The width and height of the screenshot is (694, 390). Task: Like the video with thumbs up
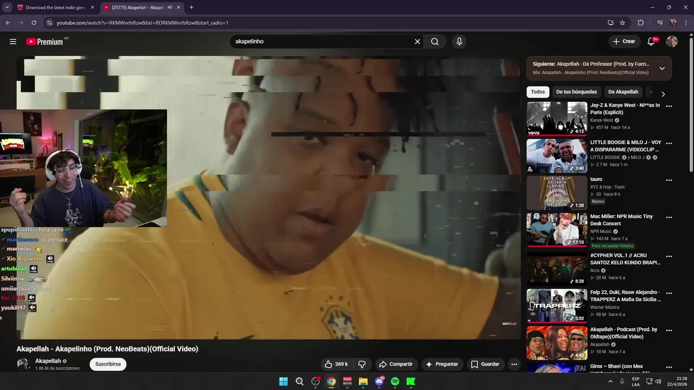coord(336,364)
